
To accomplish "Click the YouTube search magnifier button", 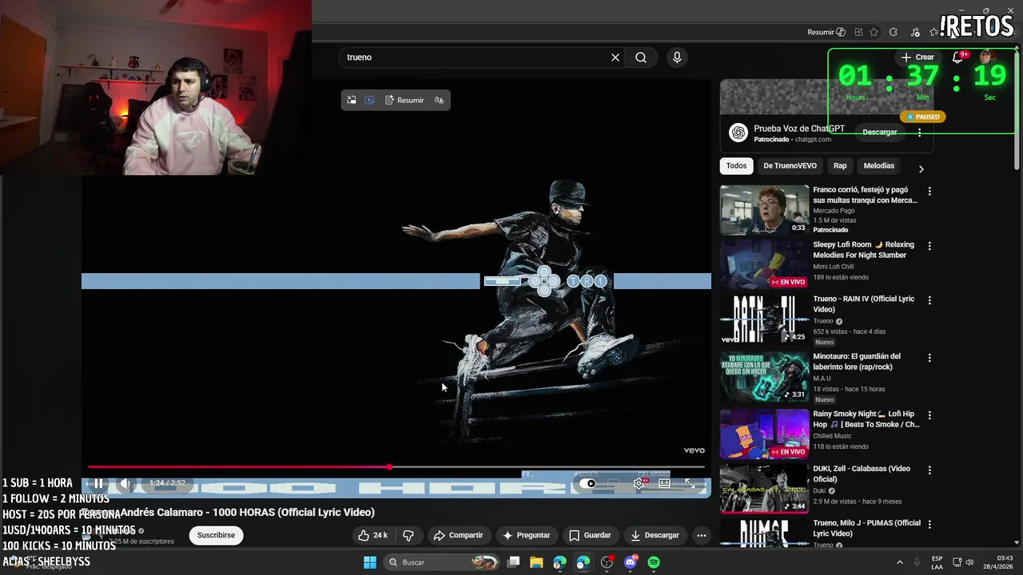I will pos(641,57).
